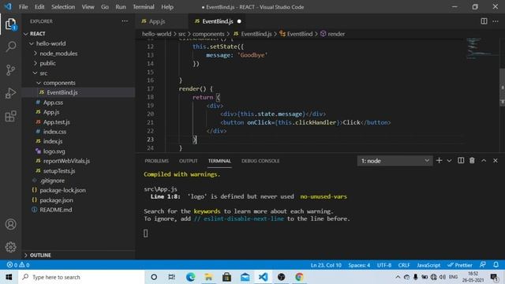Click Explorer more actions ellipsis

pyautogui.click(x=125, y=21)
